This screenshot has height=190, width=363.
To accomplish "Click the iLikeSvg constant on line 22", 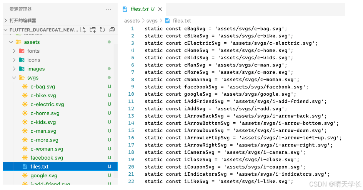I will 196,182.
